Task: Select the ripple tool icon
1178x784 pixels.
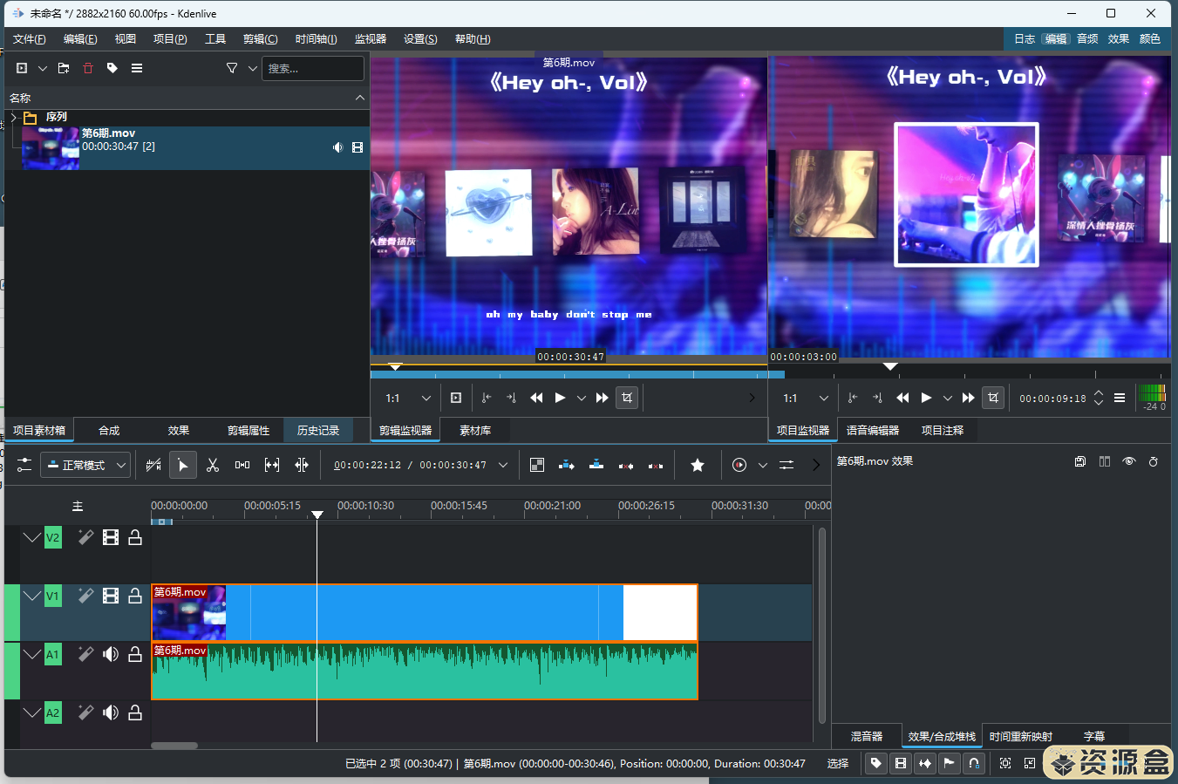Action: (x=302, y=465)
